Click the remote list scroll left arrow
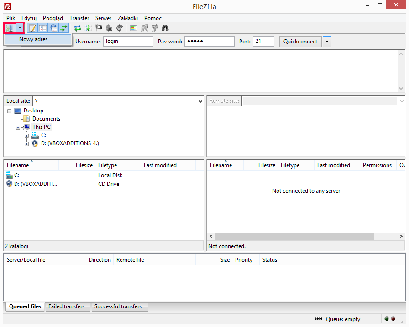This screenshot has height=327, width=409. [211, 237]
